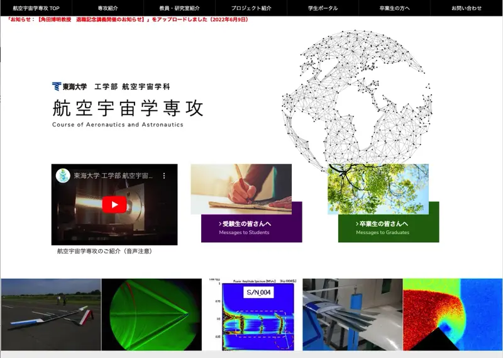Open the red-blue flow simulation image
This screenshot has width=503, height=358.
[453, 315]
